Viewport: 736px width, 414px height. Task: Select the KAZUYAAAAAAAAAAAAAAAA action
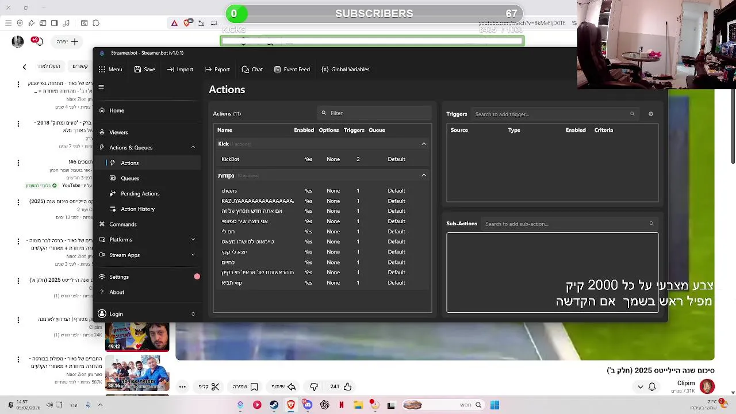[322, 201]
